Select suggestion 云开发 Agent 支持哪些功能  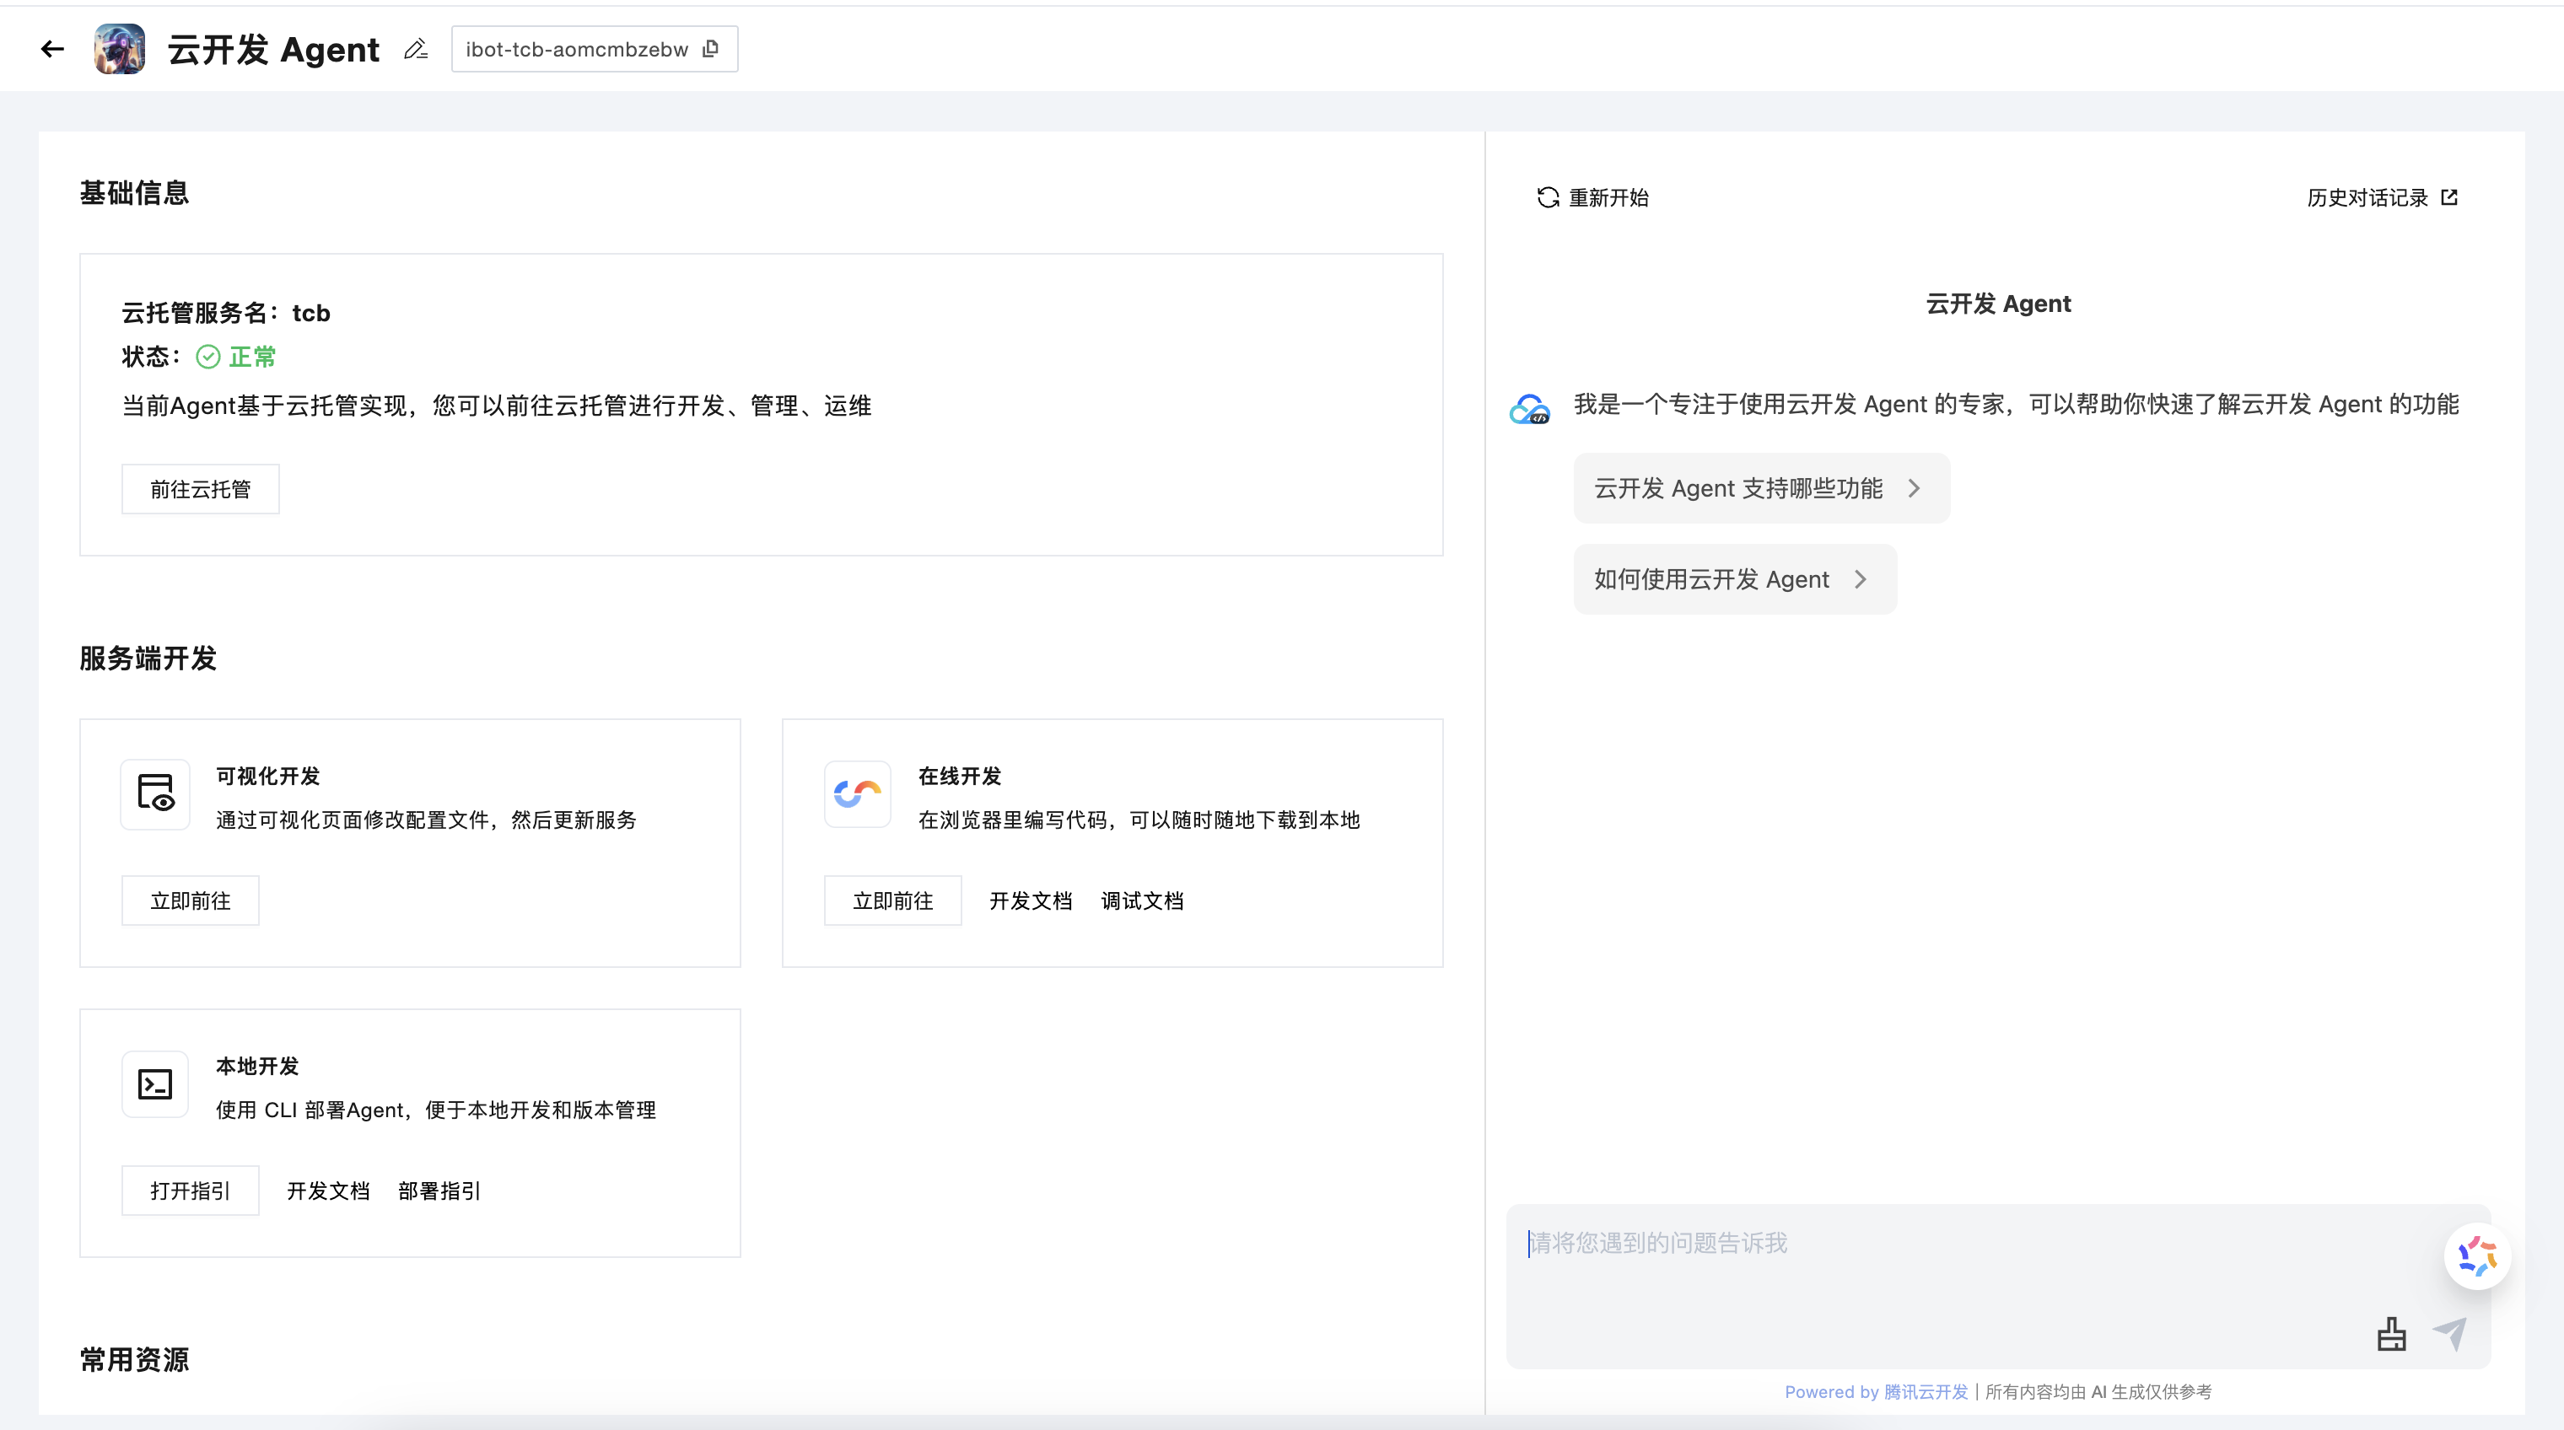pos(1761,488)
